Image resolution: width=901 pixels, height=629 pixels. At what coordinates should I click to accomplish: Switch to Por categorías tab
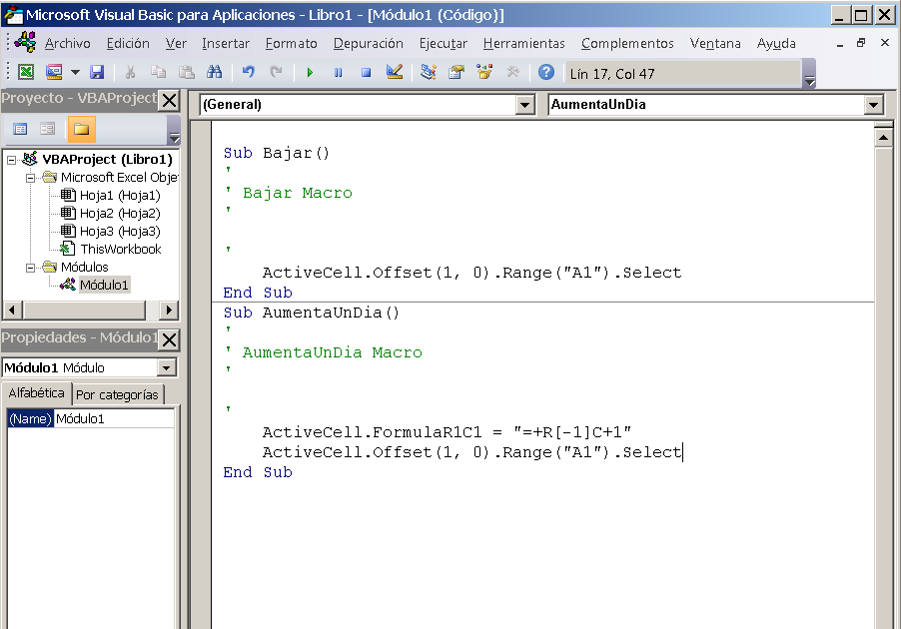[x=117, y=394]
